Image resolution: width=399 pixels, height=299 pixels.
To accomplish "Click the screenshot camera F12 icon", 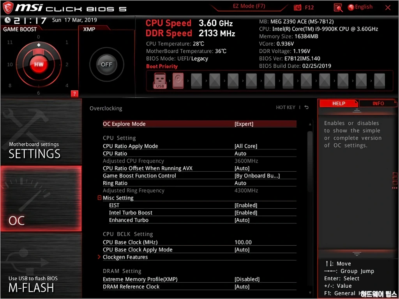I will (297, 8).
